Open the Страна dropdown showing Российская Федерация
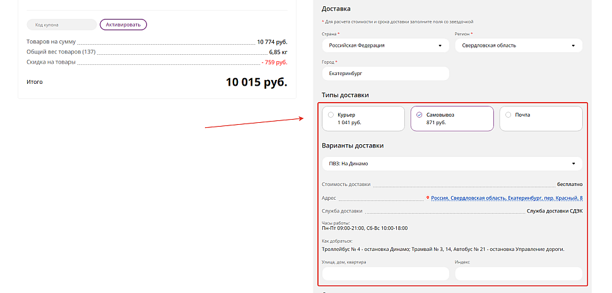The image size is (612, 293). (x=385, y=45)
